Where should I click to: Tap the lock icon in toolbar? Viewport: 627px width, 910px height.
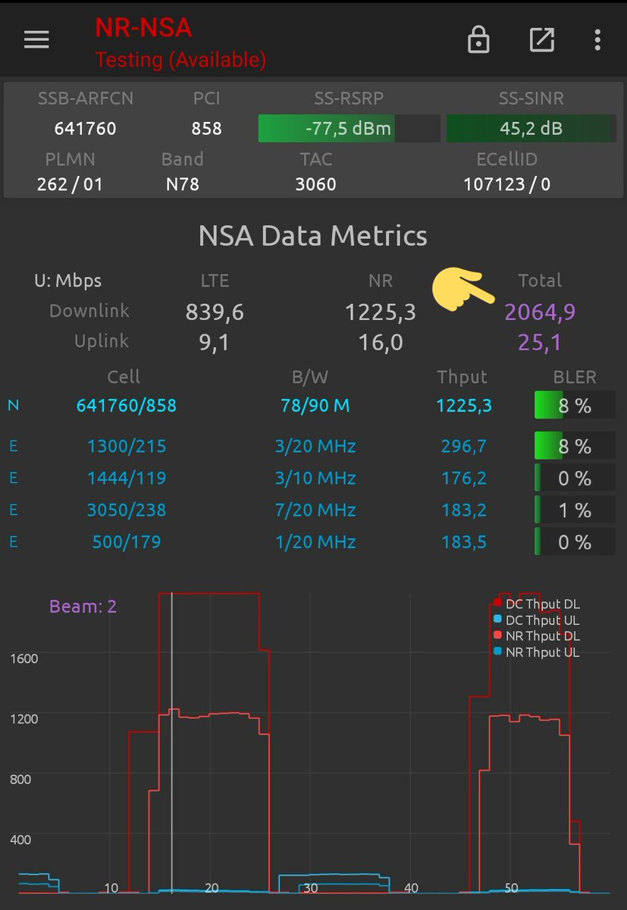478,39
